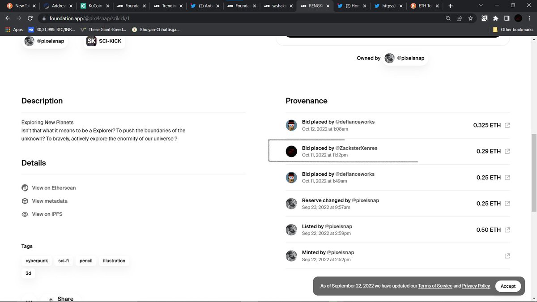The height and width of the screenshot is (302, 537).
Task: Open the SCI-KICK collection chip
Action: (x=104, y=41)
